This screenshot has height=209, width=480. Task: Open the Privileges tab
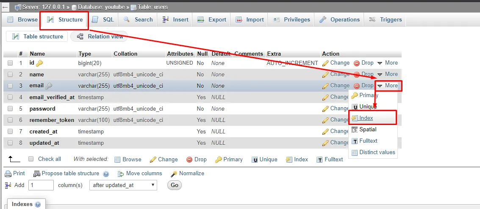click(x=291, y=19)
